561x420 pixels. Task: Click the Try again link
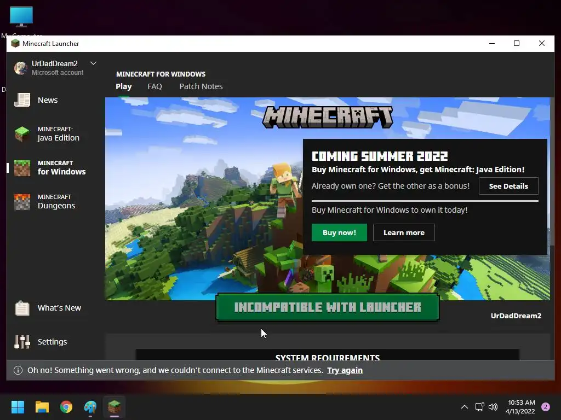345,370
